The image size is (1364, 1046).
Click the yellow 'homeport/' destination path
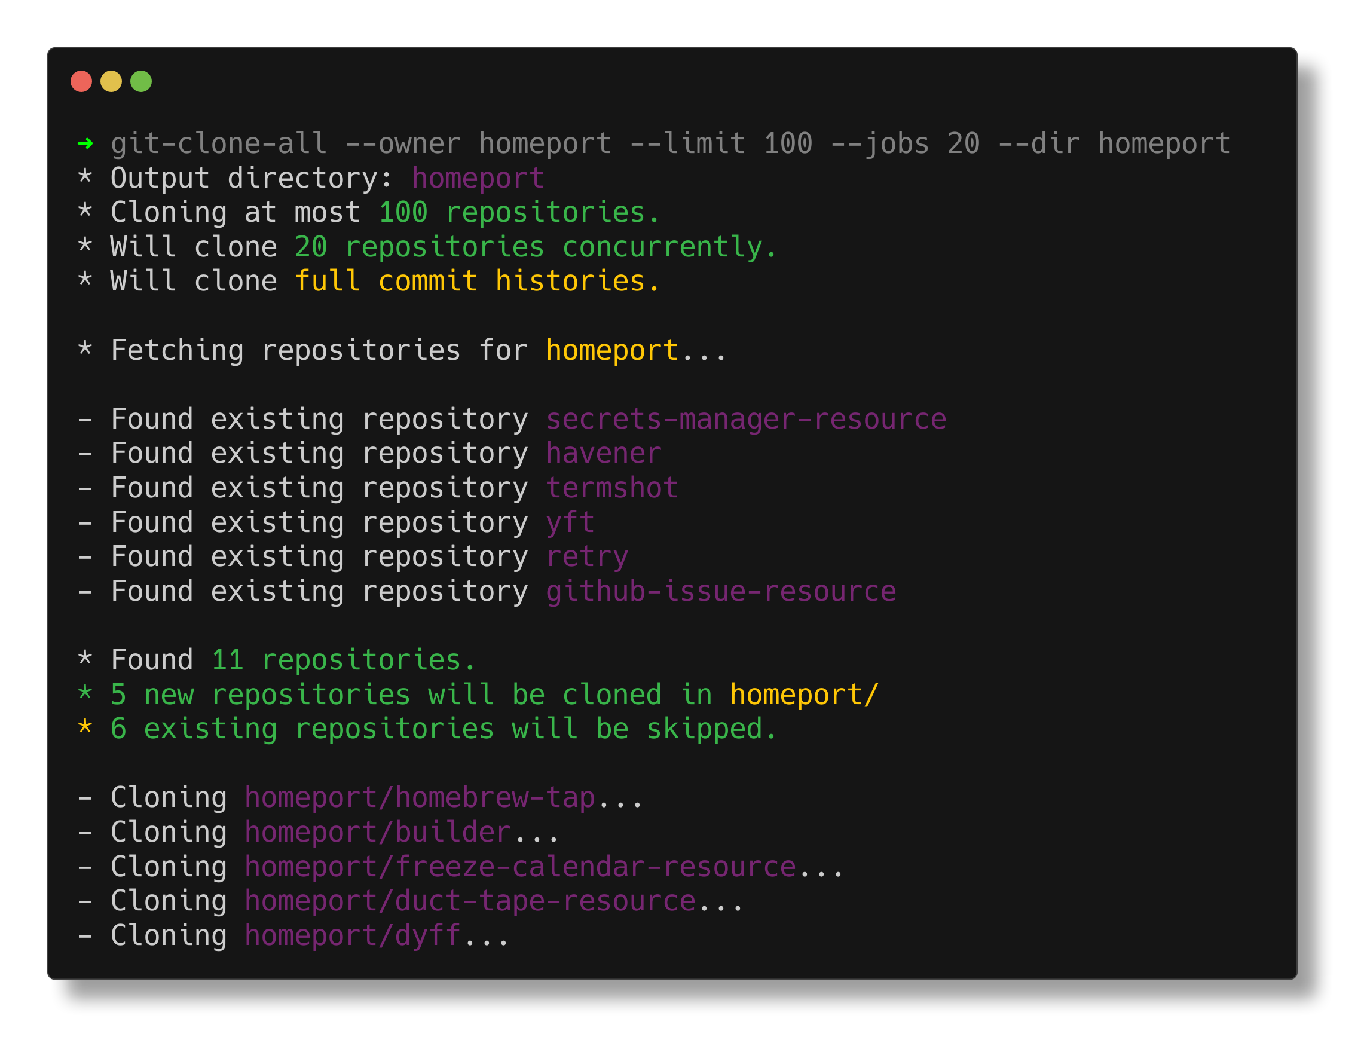804,695
